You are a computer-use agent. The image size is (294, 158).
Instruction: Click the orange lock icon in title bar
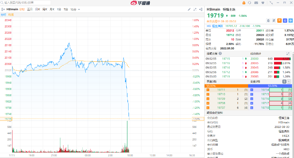244,3
